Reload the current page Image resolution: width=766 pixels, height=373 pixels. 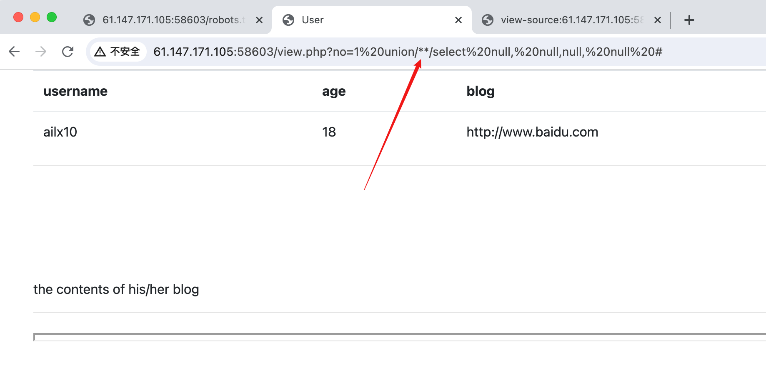pyautogui.click(x=68, y=52)
